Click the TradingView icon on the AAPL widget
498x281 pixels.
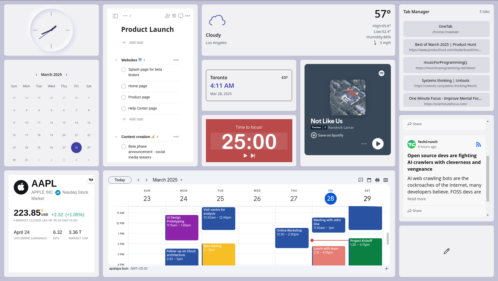[x=91, y=179]
